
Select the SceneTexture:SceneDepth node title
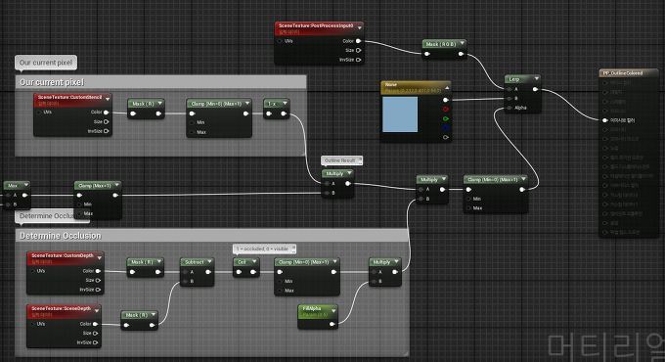tap(61, 308)
